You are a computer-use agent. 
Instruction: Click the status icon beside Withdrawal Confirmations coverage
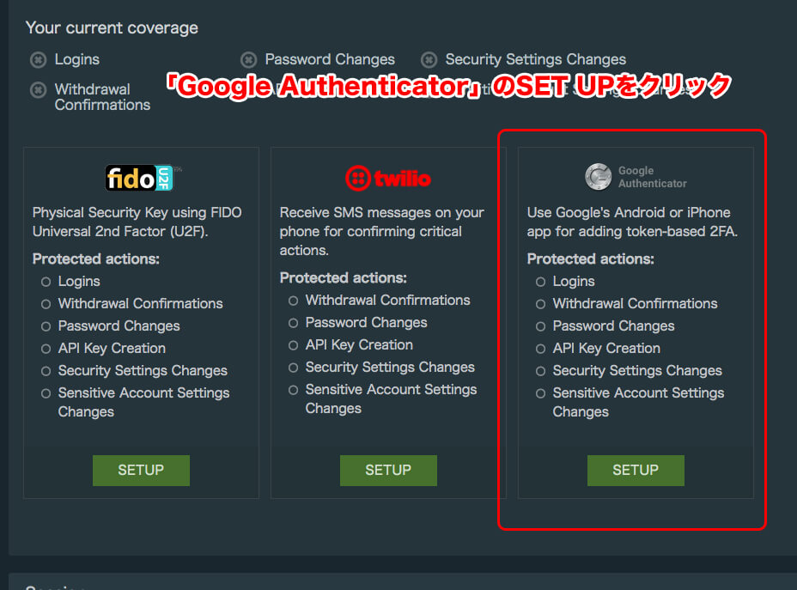pyautogui.click(x=38, y=90)
